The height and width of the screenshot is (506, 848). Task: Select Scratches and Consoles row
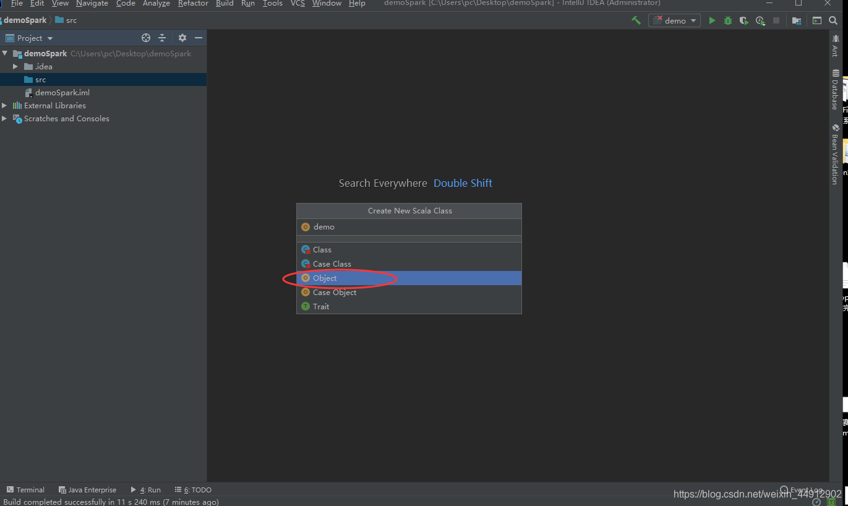click(x=103, y=119)
